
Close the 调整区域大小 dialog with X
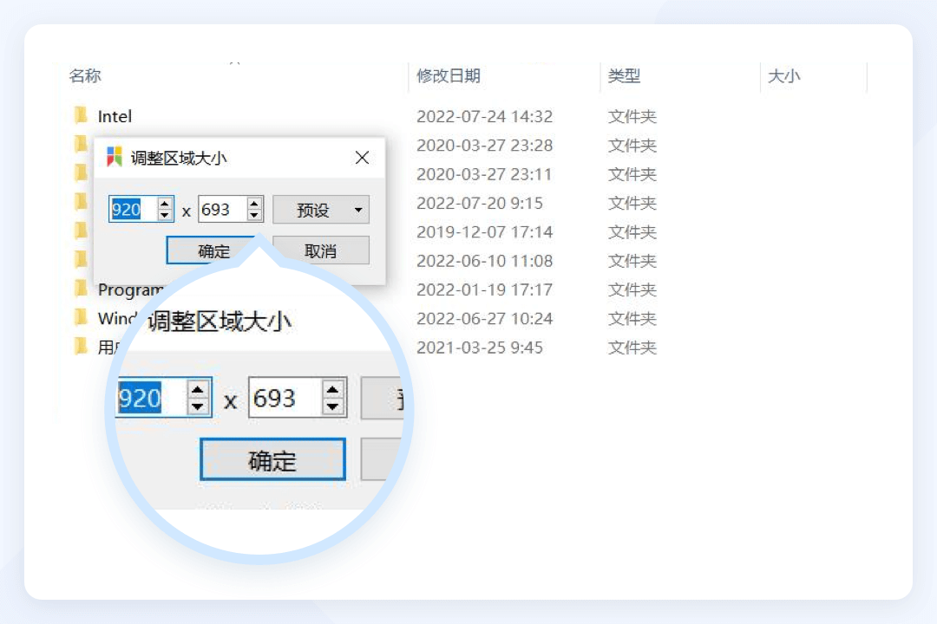click(x=363, y=158)
